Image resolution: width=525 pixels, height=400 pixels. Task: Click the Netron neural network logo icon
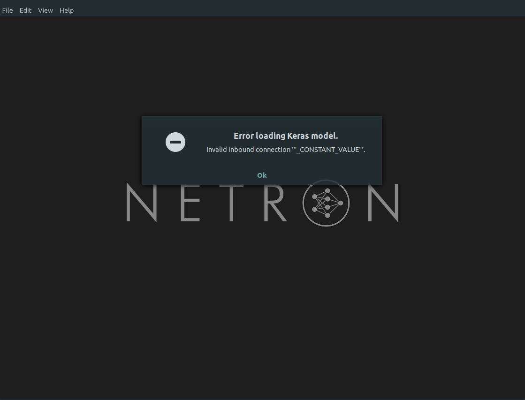click(x=326, y=203)
